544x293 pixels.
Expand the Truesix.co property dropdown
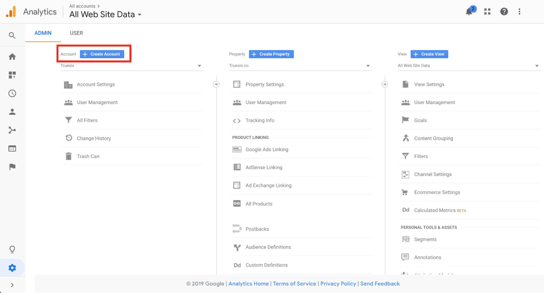300,66
